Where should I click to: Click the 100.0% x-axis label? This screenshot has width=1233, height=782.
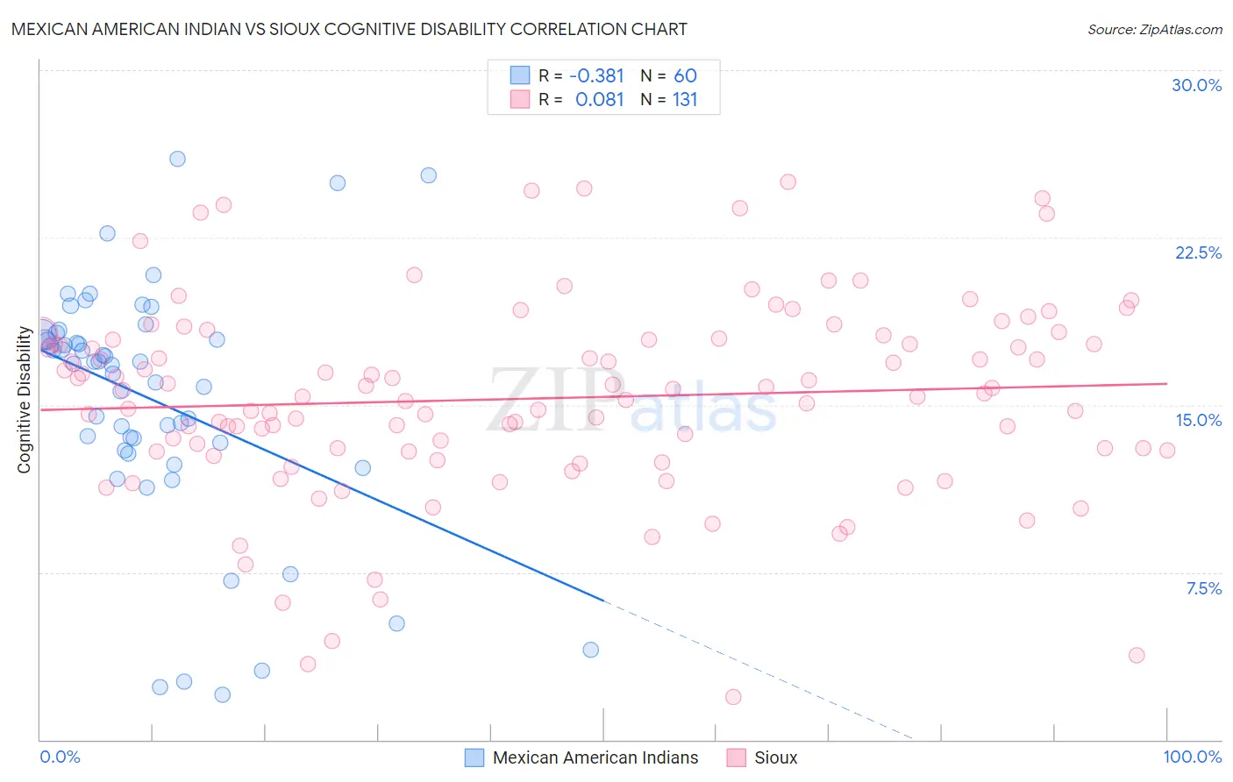(x=1193, y=757)
